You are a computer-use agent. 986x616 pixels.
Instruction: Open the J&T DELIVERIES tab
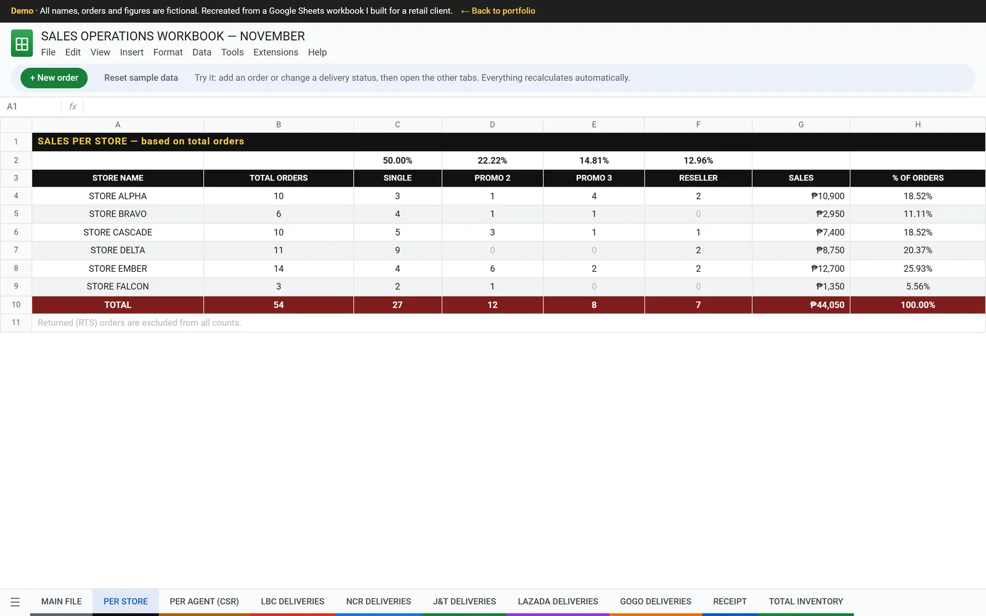[465, 602]
